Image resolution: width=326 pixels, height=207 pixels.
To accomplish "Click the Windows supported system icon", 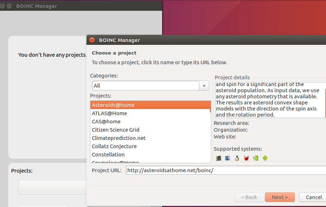I will coord(218,158).
